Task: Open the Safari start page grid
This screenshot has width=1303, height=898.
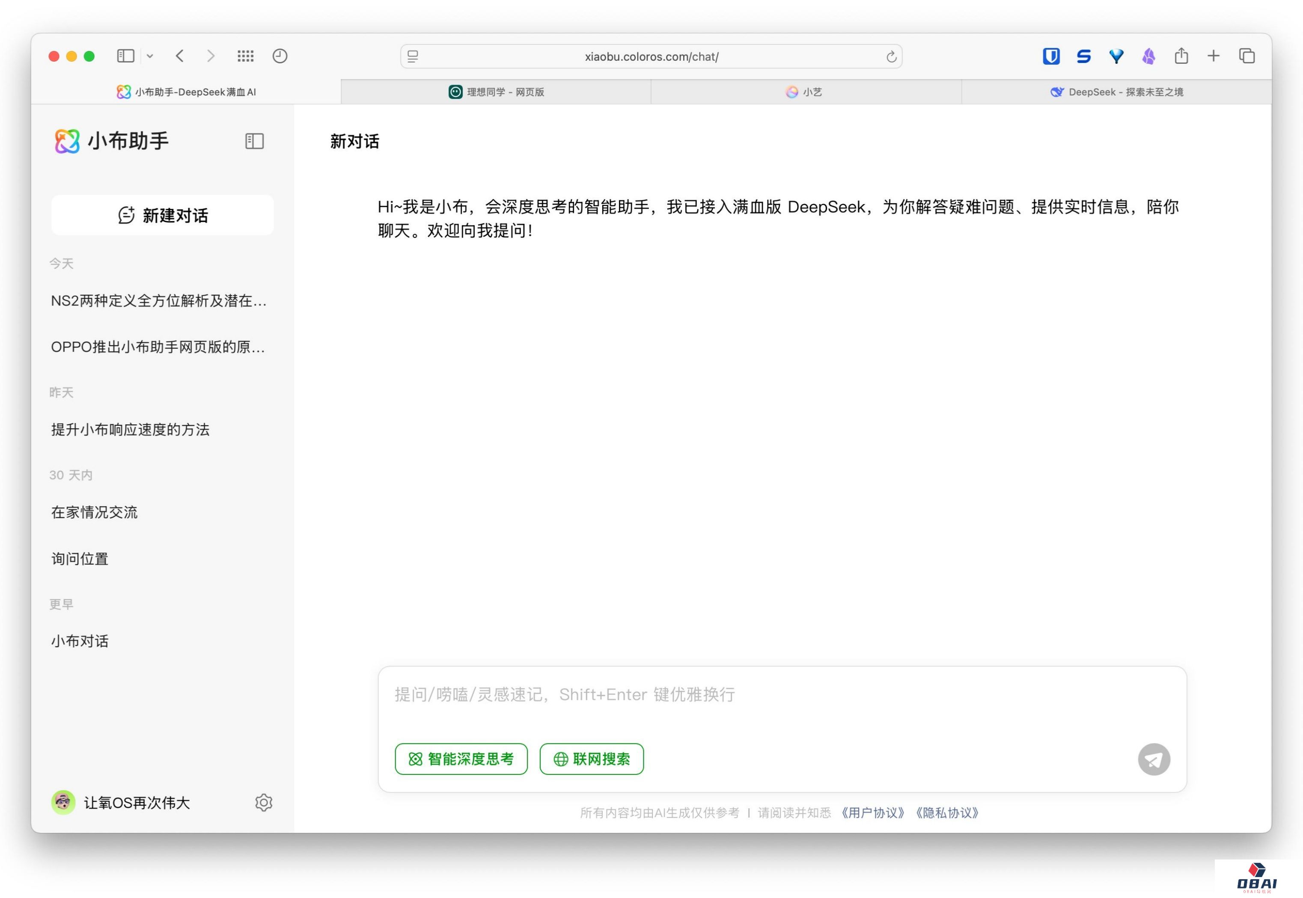Action: [245, 56]
